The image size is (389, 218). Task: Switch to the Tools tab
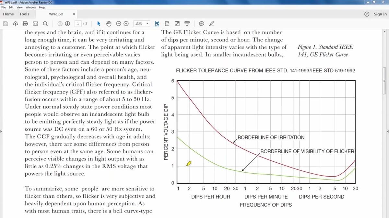[24, 14]
